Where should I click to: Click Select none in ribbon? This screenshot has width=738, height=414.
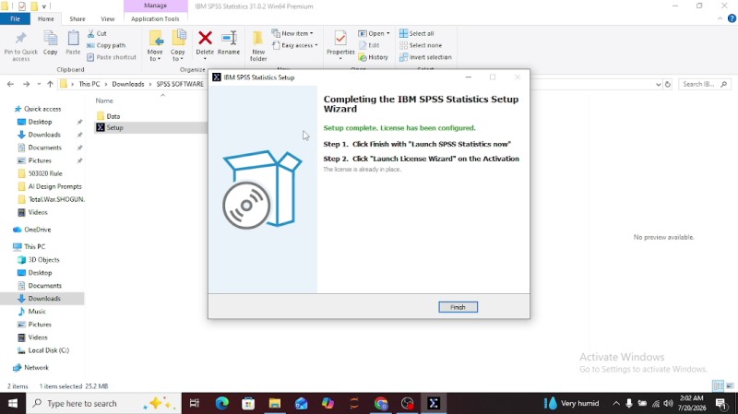click(x=421, y=45)
